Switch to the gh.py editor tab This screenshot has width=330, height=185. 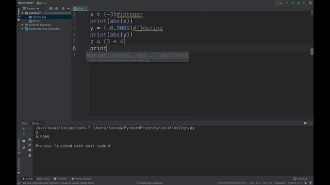(x=80, y=9)
